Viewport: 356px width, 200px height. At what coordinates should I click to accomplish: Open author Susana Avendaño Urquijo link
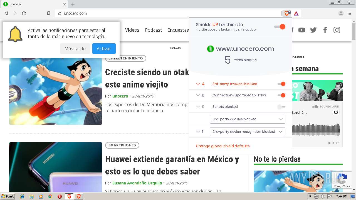(x=137, y=183)
